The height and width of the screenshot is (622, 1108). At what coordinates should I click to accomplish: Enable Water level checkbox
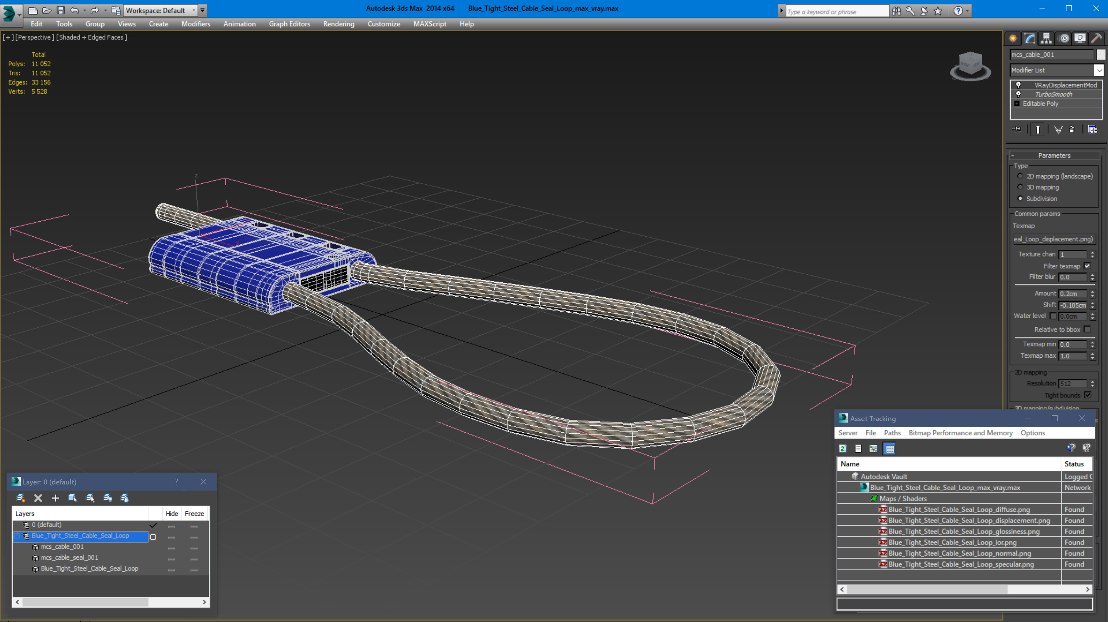pyautogui.click(x=1053, y=316)
